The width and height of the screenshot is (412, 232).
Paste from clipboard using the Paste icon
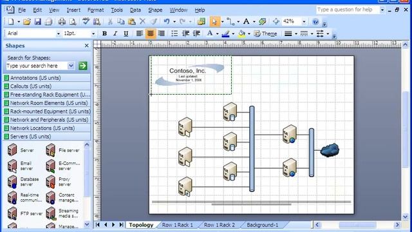point(131,21)
